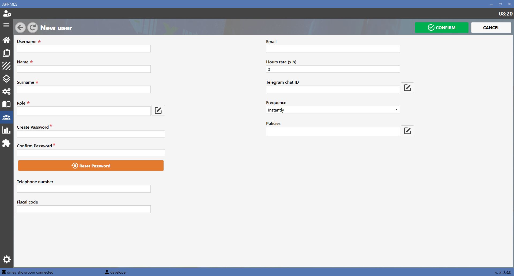Go to the Home sidebar icon
514x276 pixels.
click(6, 40)
